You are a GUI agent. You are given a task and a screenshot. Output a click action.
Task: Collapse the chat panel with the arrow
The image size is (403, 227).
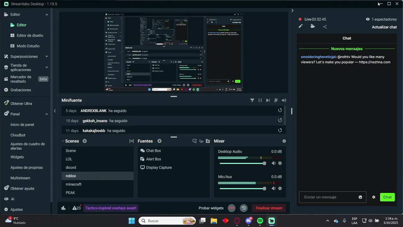pos(292,10)
